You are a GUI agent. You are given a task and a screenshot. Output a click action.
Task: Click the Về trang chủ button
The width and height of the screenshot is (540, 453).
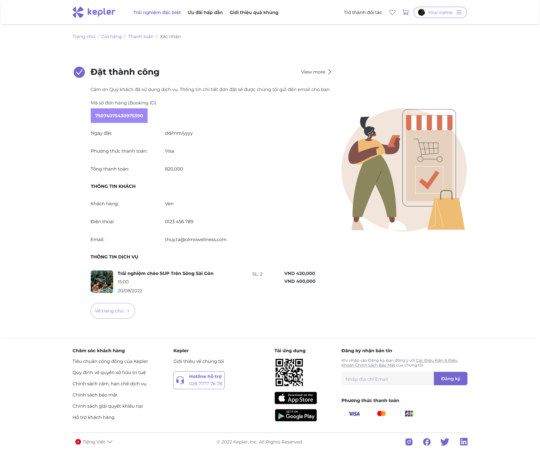(x=113, y=311)
